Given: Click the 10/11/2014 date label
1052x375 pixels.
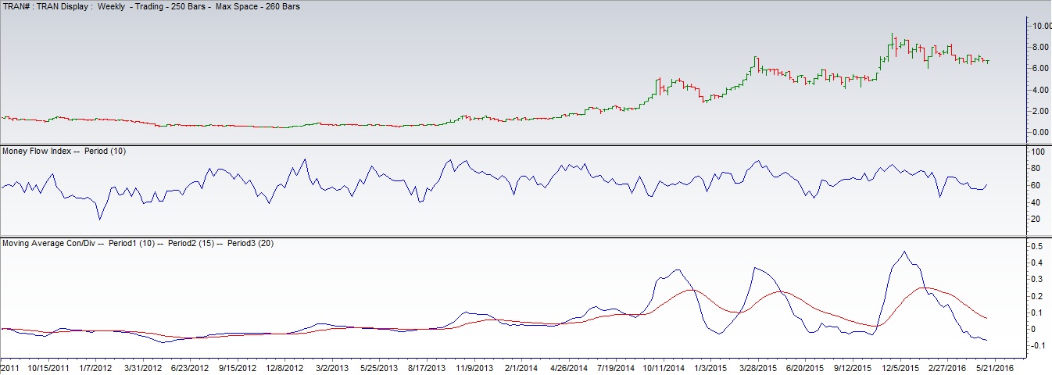Looking at the screenshot, I should pyautogui.click(x=663, y=366).
